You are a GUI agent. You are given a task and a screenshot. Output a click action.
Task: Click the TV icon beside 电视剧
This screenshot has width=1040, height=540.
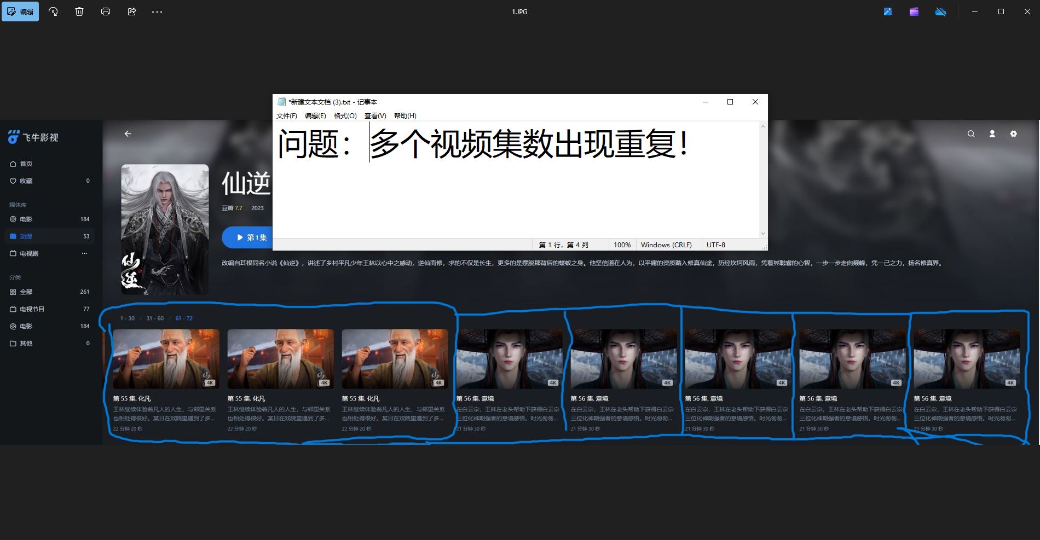13,253
